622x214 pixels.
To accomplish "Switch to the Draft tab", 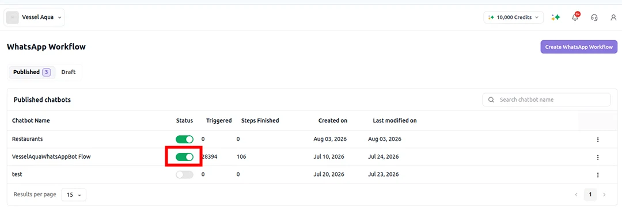I will [68, 72].
